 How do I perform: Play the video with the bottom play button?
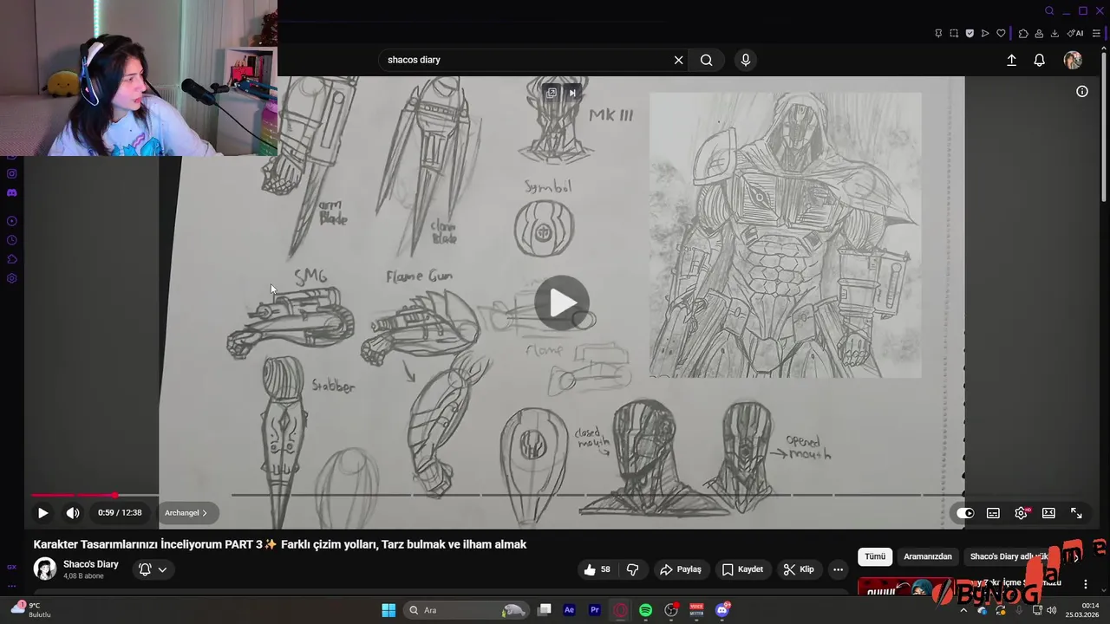click(42, 513)
